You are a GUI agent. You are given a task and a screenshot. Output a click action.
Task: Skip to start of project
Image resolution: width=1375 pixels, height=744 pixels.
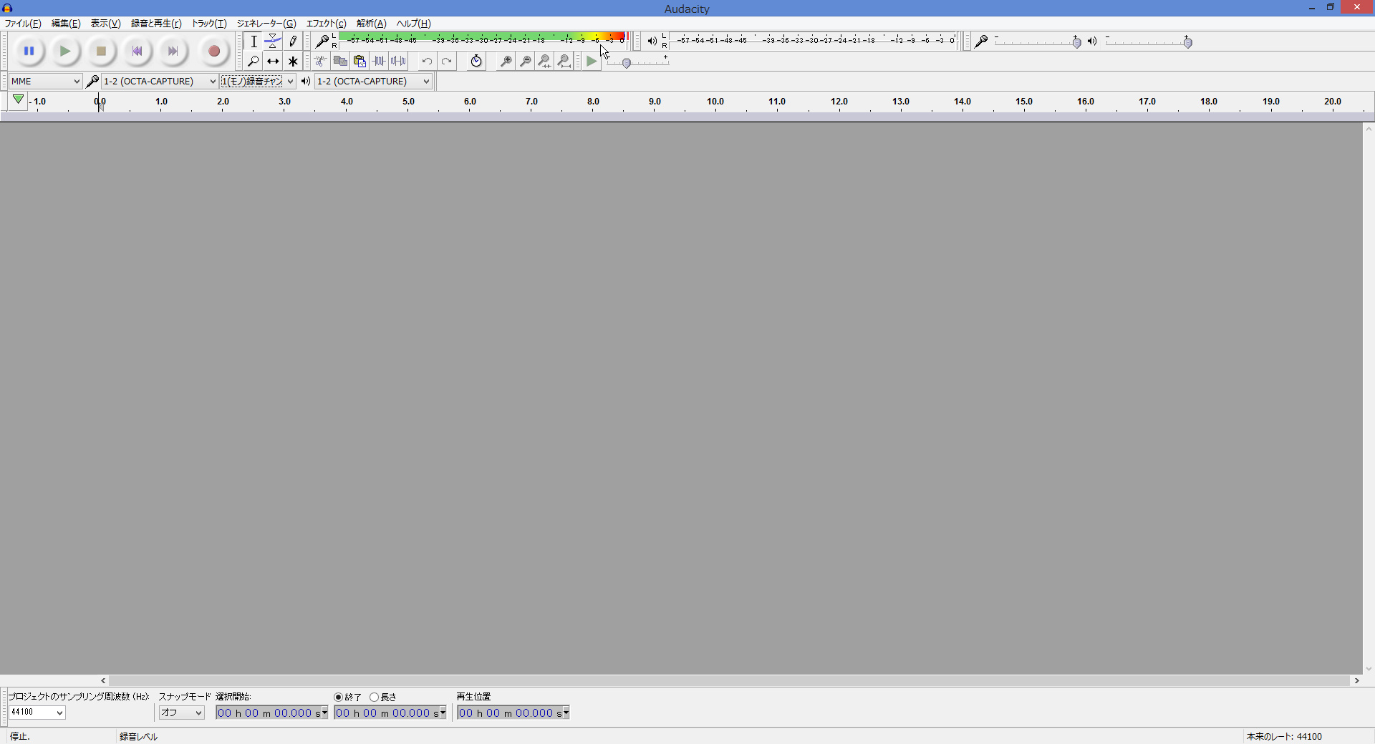click(x=137, y=52)
